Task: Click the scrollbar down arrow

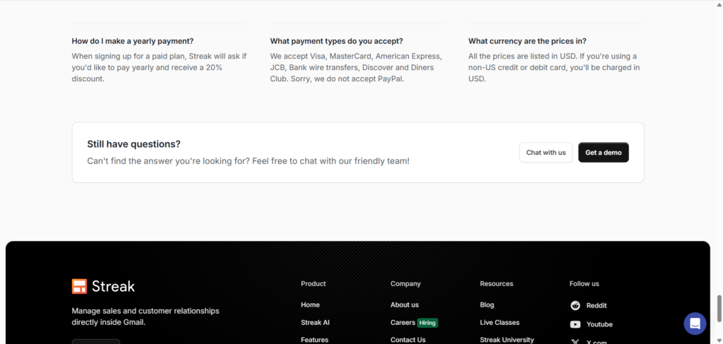Action: coord(719,340)
